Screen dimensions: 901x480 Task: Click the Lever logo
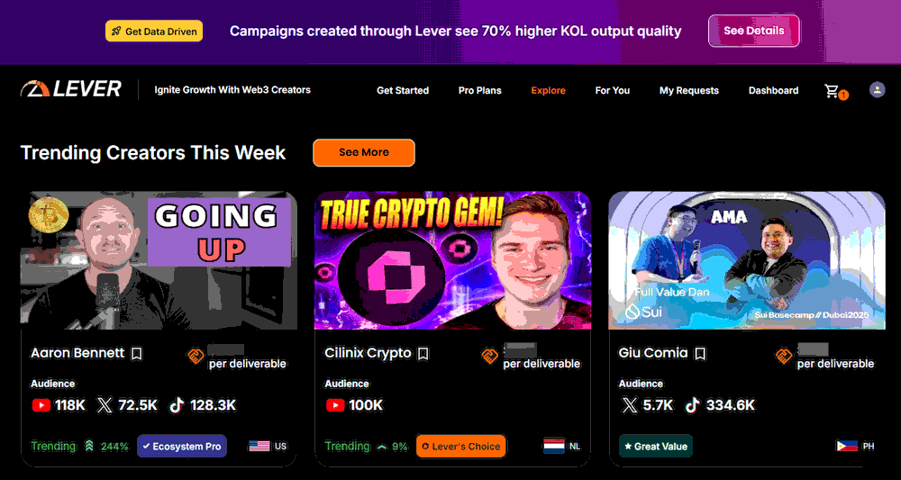click(x=70, y=89)
